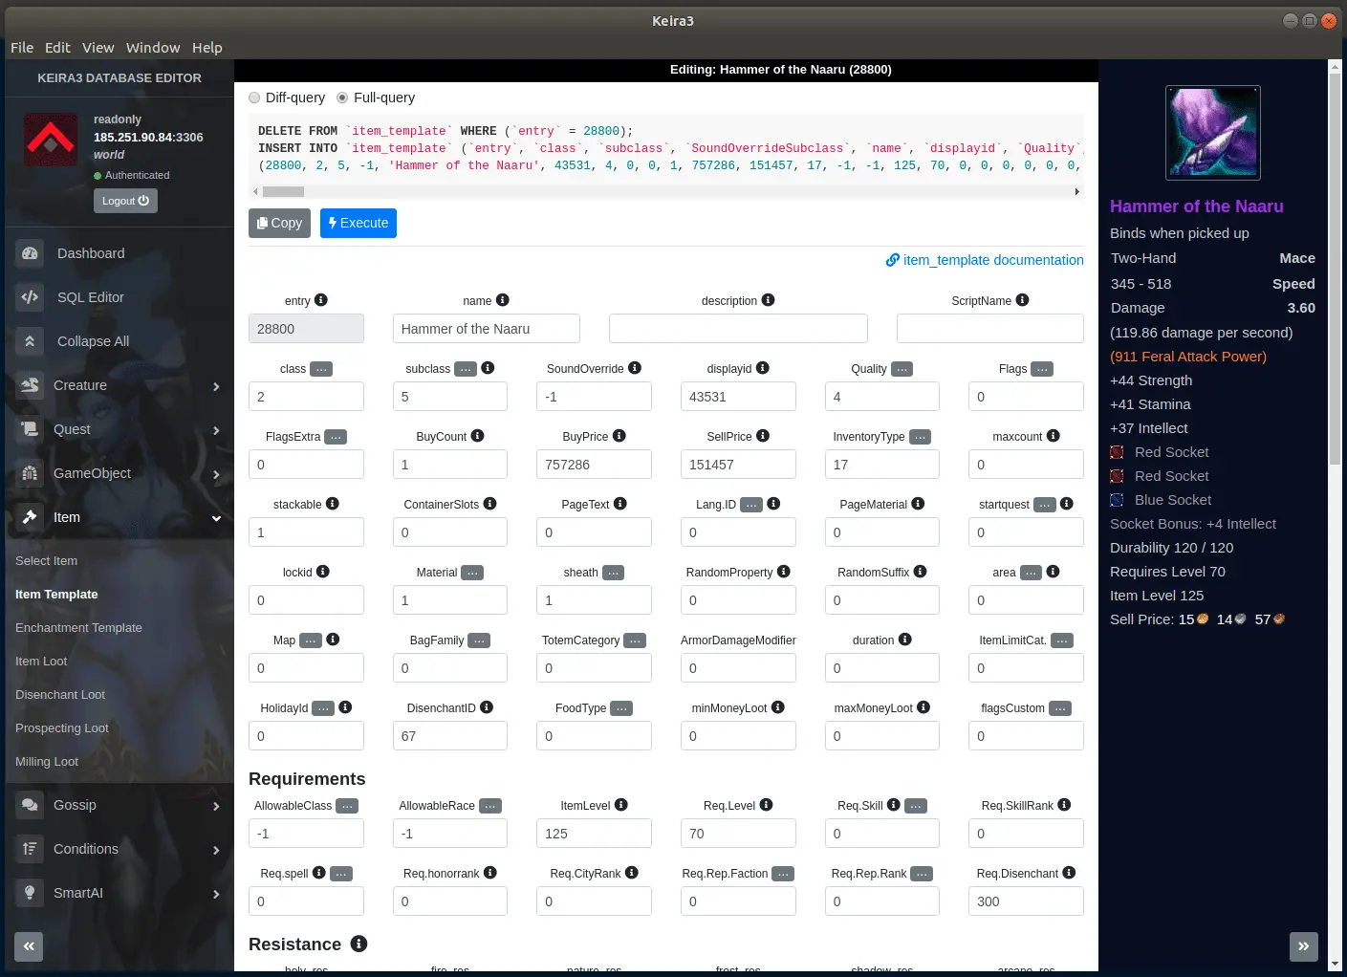Select the Diff-query radio option

tap(254, 98)
